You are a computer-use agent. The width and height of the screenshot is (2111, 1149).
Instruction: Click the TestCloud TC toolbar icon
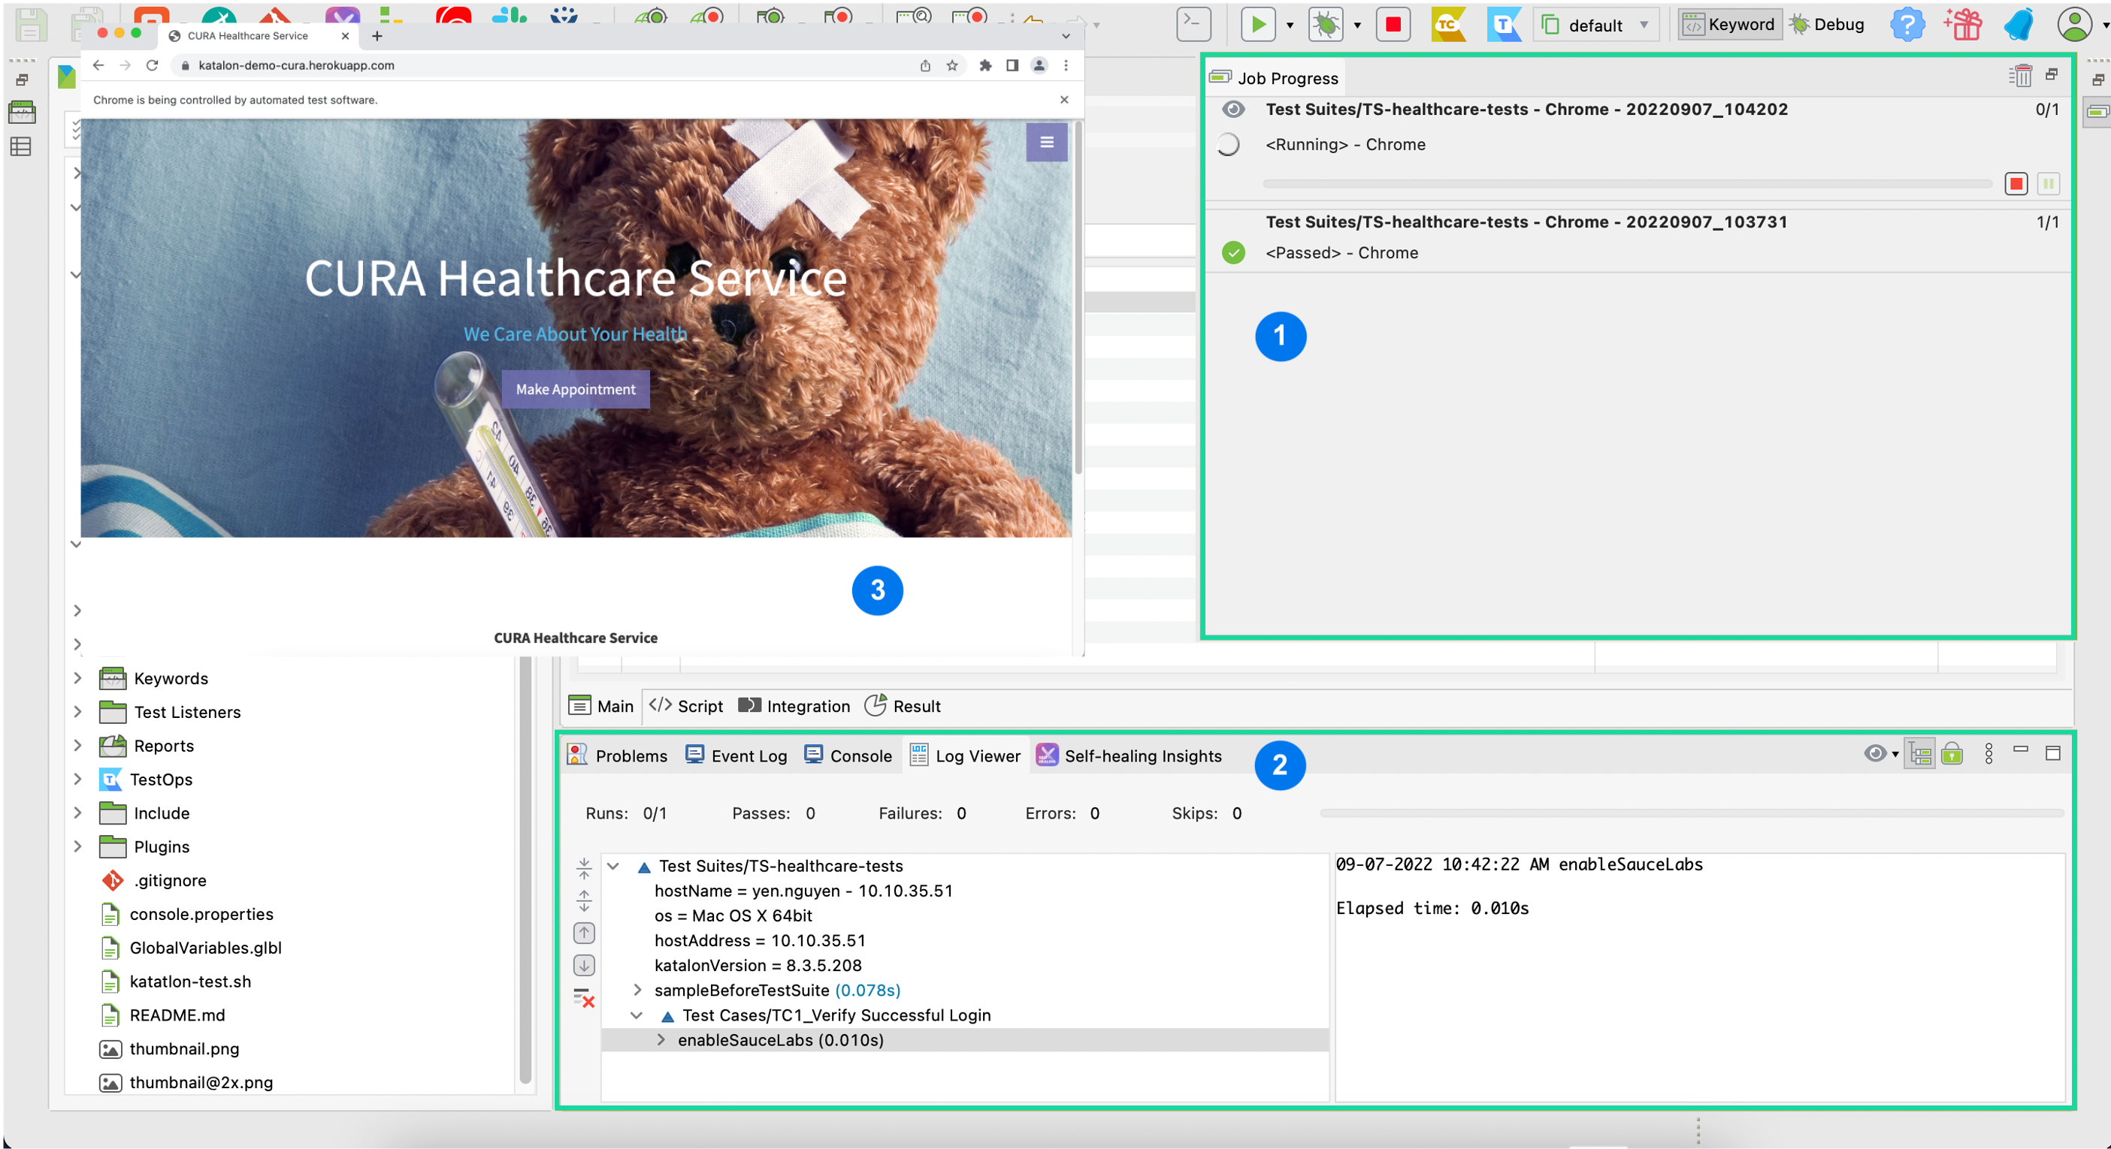pos(1448,25)
